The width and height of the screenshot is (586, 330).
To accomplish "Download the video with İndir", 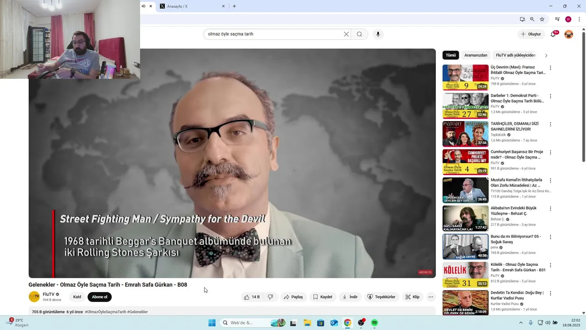I will [350, 297].
